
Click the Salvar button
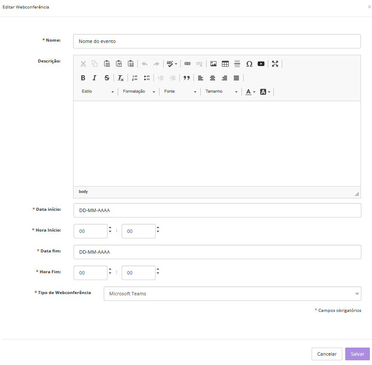357,354
